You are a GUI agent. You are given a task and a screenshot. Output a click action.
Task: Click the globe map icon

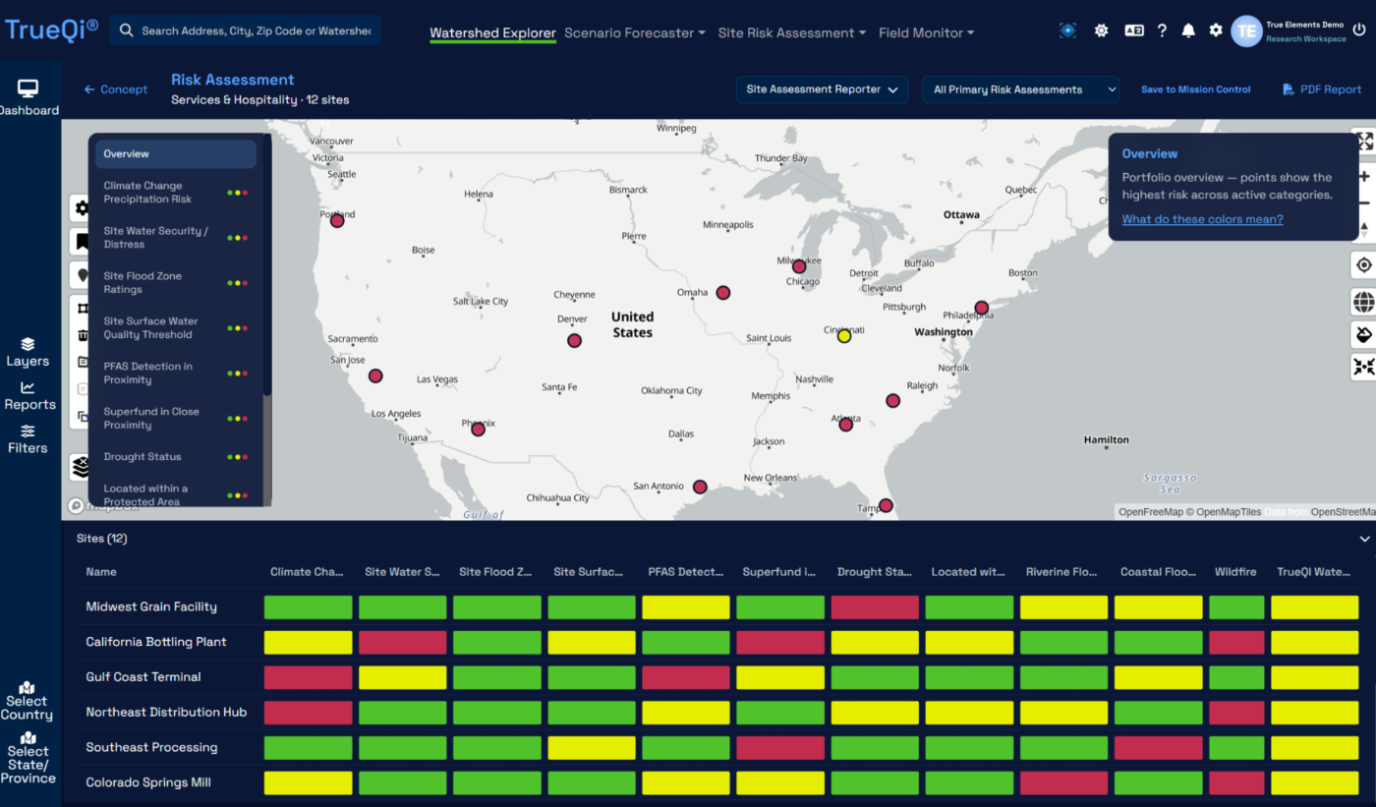1364,302
